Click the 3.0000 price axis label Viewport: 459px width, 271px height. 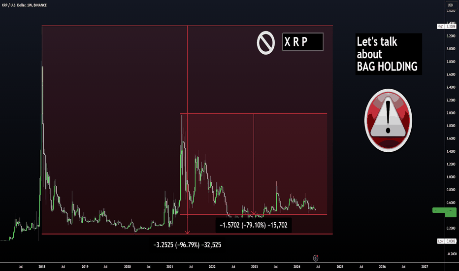451,49
